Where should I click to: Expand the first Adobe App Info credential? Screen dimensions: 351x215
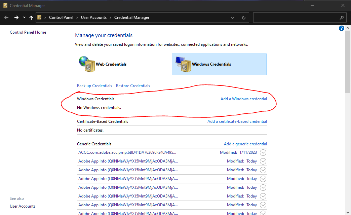[263, 161]
